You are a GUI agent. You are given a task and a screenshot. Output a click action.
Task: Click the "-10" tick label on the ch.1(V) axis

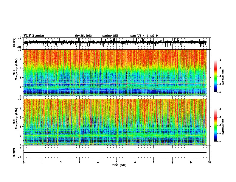click(19, 47)
